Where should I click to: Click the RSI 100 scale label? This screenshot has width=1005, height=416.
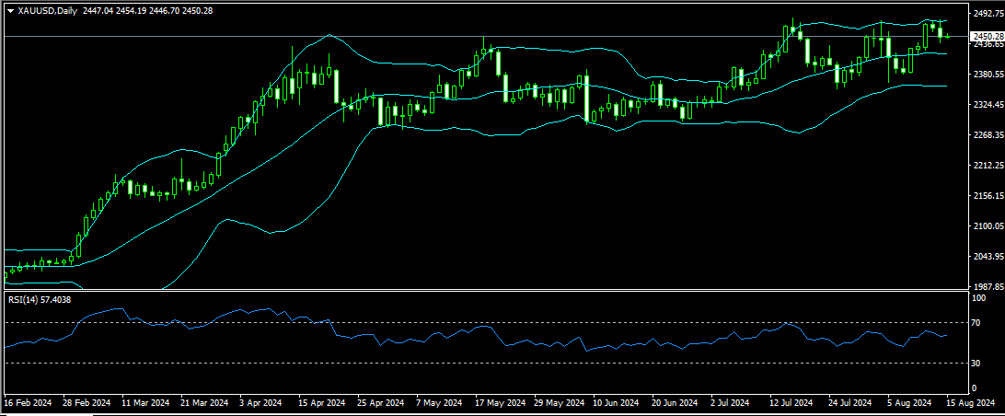point(980,299)
